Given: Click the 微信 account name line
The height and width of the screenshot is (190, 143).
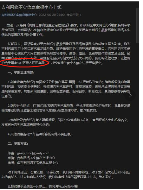Looking at the screenshot, I should click(x=31, y=158).
